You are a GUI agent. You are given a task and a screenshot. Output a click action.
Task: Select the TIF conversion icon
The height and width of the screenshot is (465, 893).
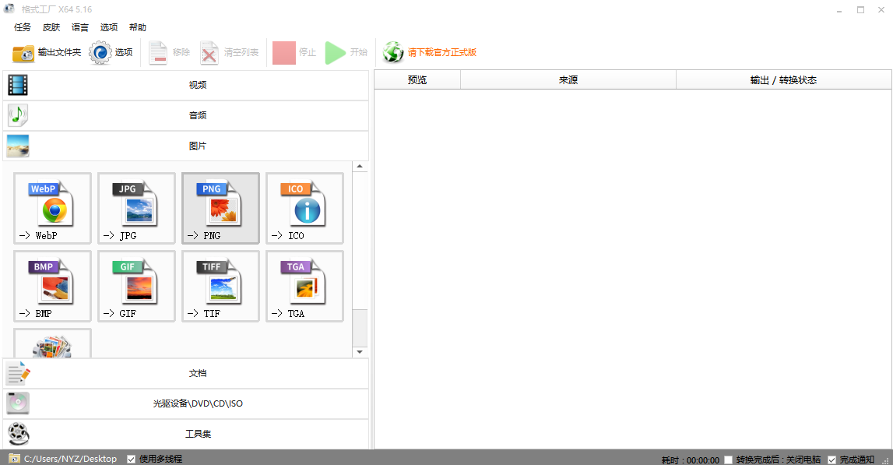[221, 286]
